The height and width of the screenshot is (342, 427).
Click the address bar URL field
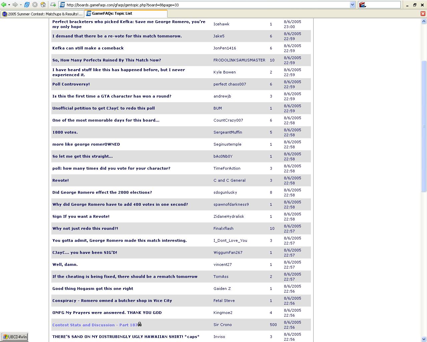tap(207, 5)
